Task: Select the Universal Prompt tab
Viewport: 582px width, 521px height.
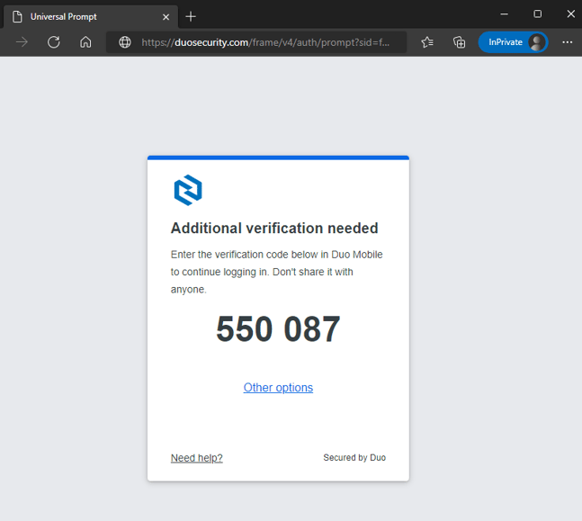Action: 91,17
